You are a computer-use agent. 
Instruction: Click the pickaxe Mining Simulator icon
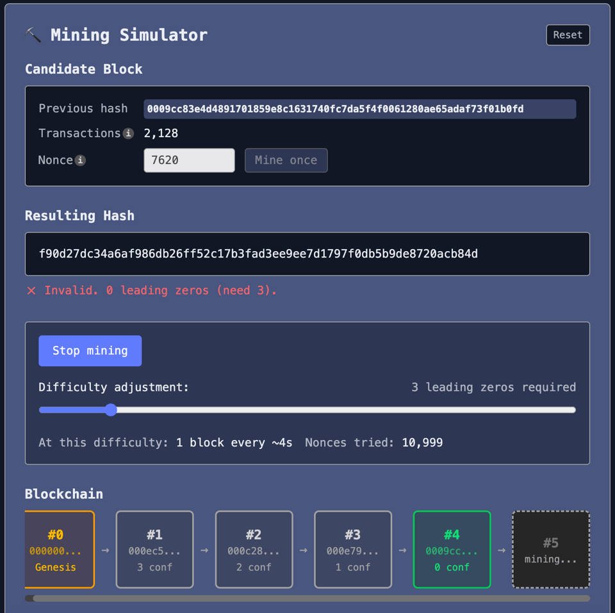click(32, 35)
